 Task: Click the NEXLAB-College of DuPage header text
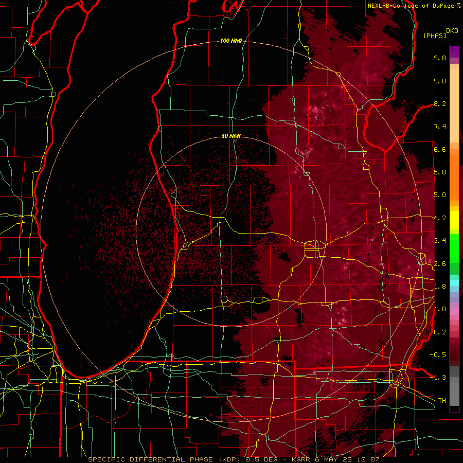coord(411,6)
